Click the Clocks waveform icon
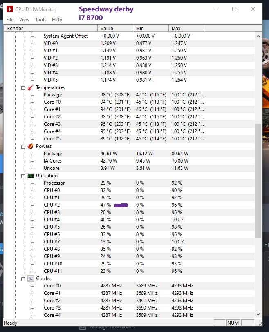This screenshot has width=269, height=332. [x=30, y=279]
